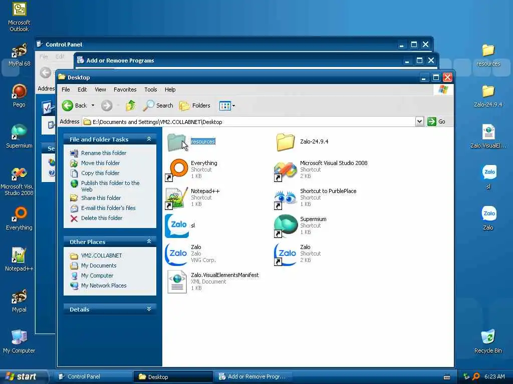Select the Notepad++ shortcut in Explorer window
The image size is (513, 384).
tap(192, 197)
